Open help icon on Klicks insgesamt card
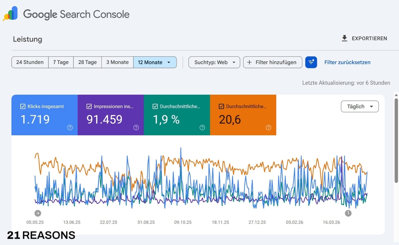The width and height of the screenshot is (399, 245). point(70,128)
